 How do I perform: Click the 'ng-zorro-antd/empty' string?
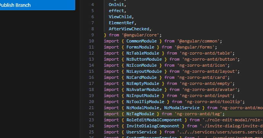point(206,83)
